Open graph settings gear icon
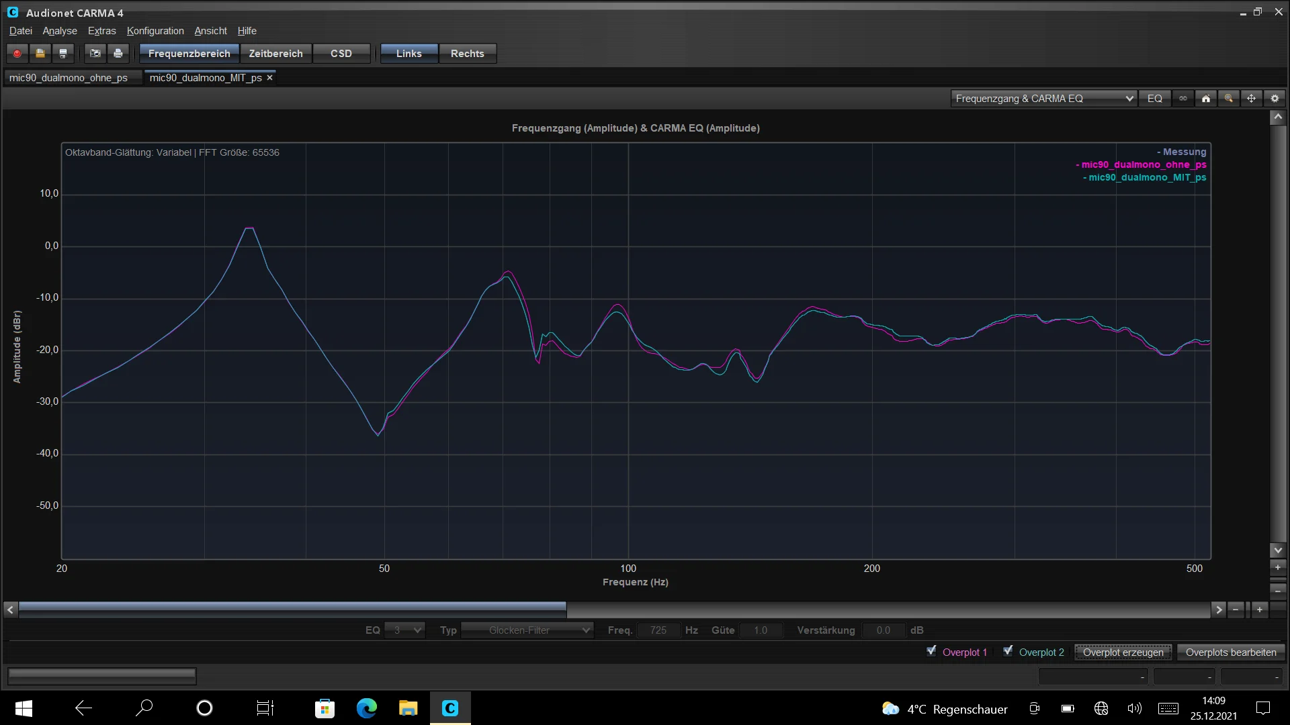 click(1275, 99)
